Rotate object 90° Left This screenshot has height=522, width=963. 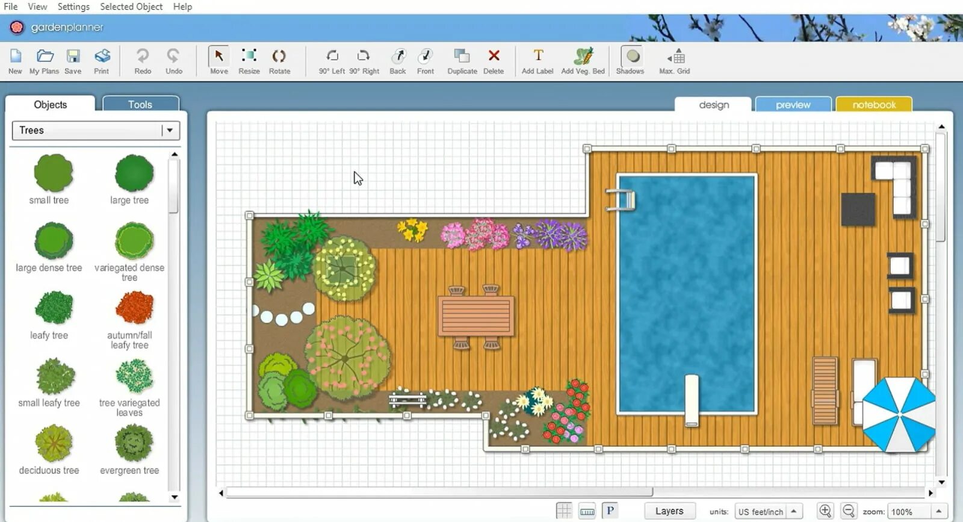click(332, 56)
